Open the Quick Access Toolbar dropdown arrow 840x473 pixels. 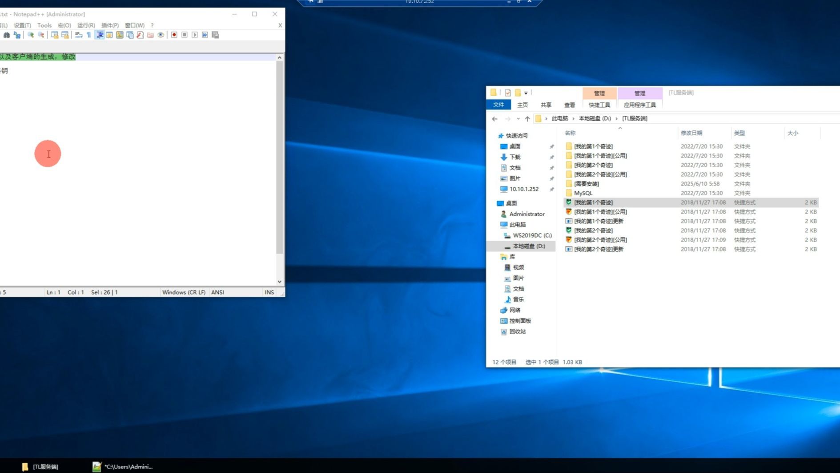coord(526,93)
